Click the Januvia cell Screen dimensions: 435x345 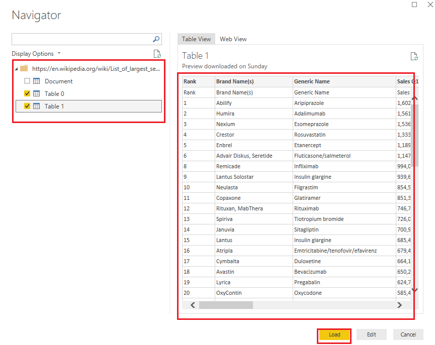254,229
